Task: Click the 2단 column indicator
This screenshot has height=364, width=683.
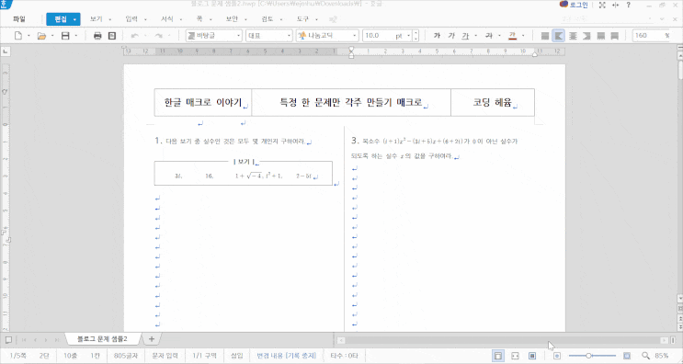Action: click(44, 356)
